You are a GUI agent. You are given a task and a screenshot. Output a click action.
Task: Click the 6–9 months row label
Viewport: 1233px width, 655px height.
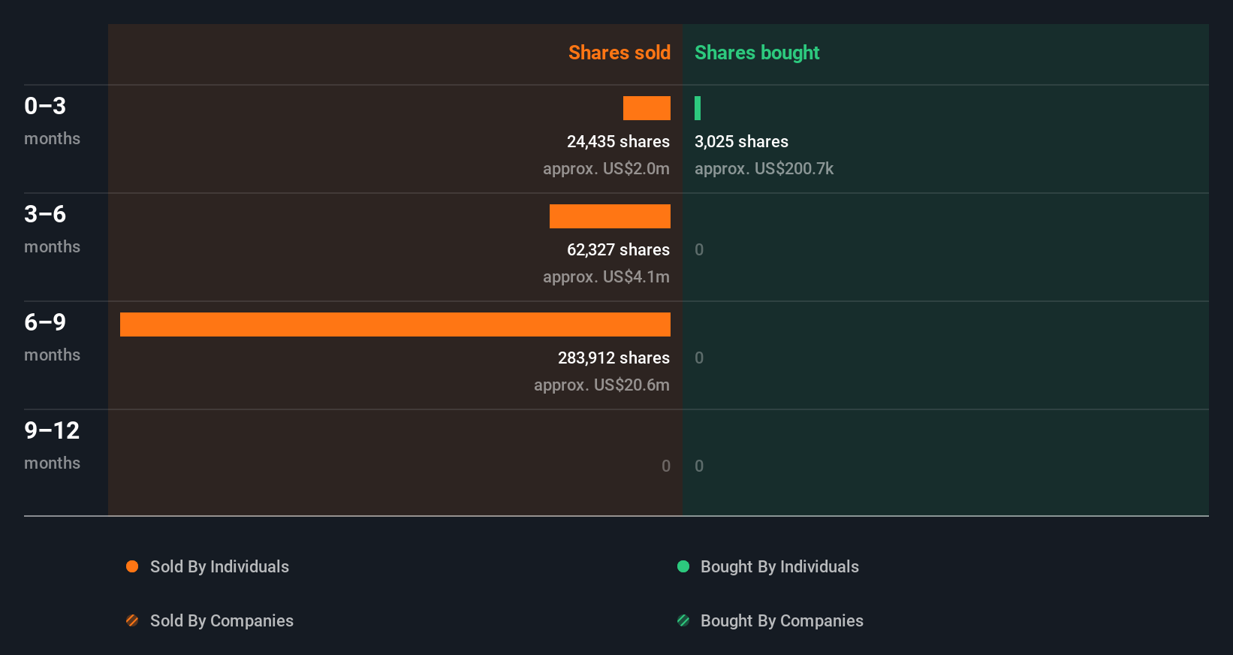point(52,337)
